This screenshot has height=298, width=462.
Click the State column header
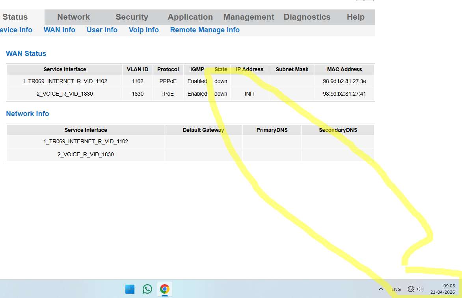pyautogui.click(x=221, y=69)
